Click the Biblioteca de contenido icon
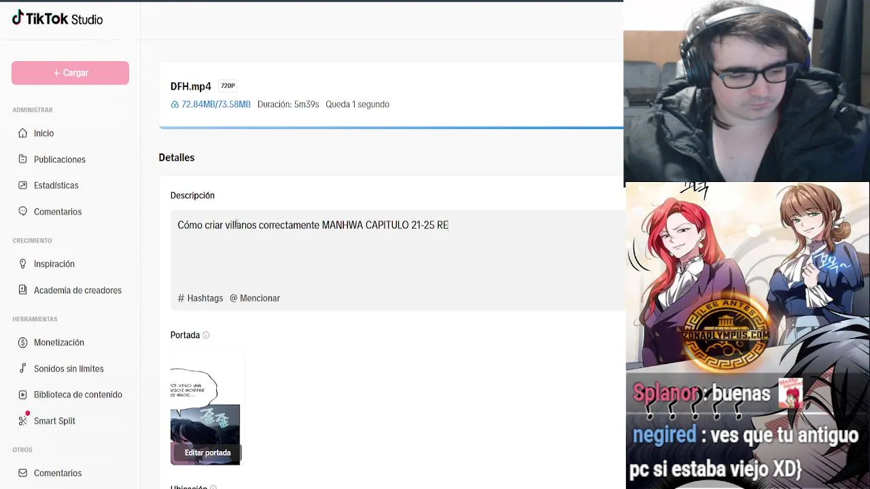This screenshot has width=870, height=489. pyautogui.click(x=23, y=395)
